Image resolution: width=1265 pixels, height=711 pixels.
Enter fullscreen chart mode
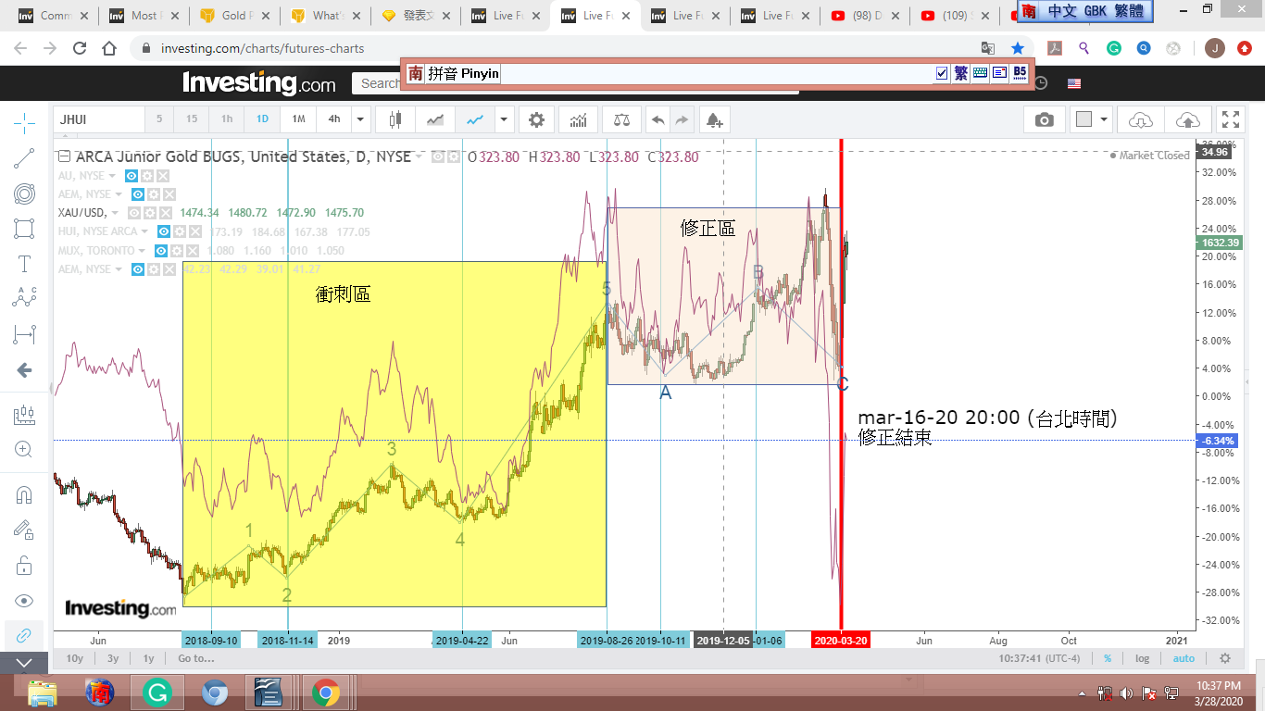click(1231, 119)
